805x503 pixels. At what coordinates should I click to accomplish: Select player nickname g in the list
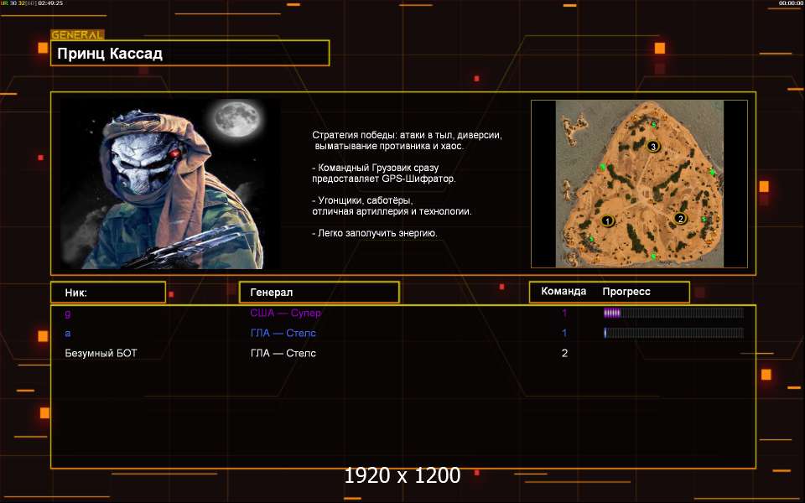(x=68, y=313)
